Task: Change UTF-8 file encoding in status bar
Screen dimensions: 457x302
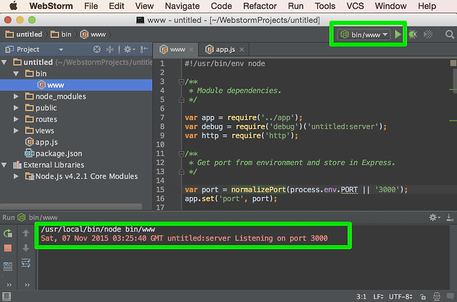Action: (401, 297)
